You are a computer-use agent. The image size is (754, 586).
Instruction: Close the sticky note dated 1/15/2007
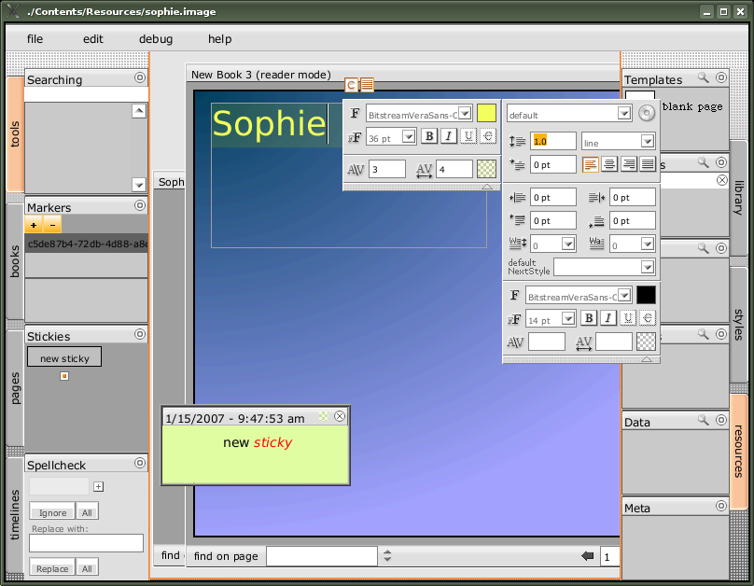340,416
